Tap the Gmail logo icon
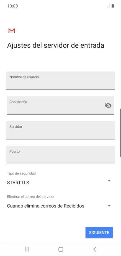The height and width of the screenshot is (256, 121). [12, 31]
